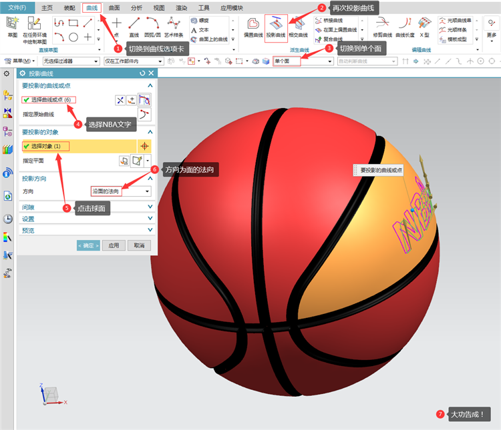Click the NBA text on the basketball
Viewport: 501px width, 430px height.
pos(414,217)
